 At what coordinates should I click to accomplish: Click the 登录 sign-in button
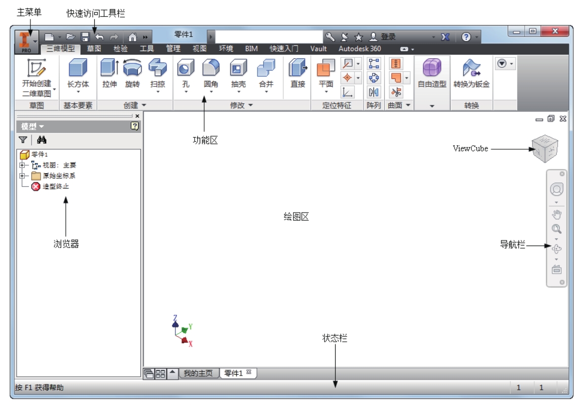383,36
